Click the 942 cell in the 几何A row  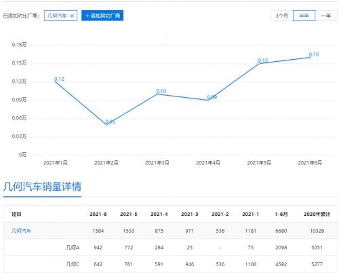pos(98,247)
